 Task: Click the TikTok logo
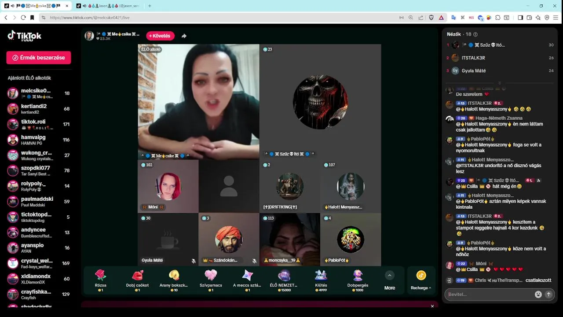coord(25,36)
